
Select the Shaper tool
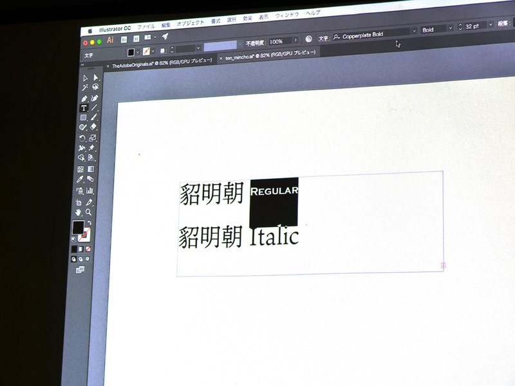(x=83, y=127)
